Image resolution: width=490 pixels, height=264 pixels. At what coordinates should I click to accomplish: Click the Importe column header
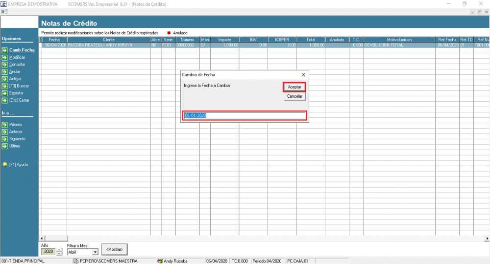click(225, 40)
